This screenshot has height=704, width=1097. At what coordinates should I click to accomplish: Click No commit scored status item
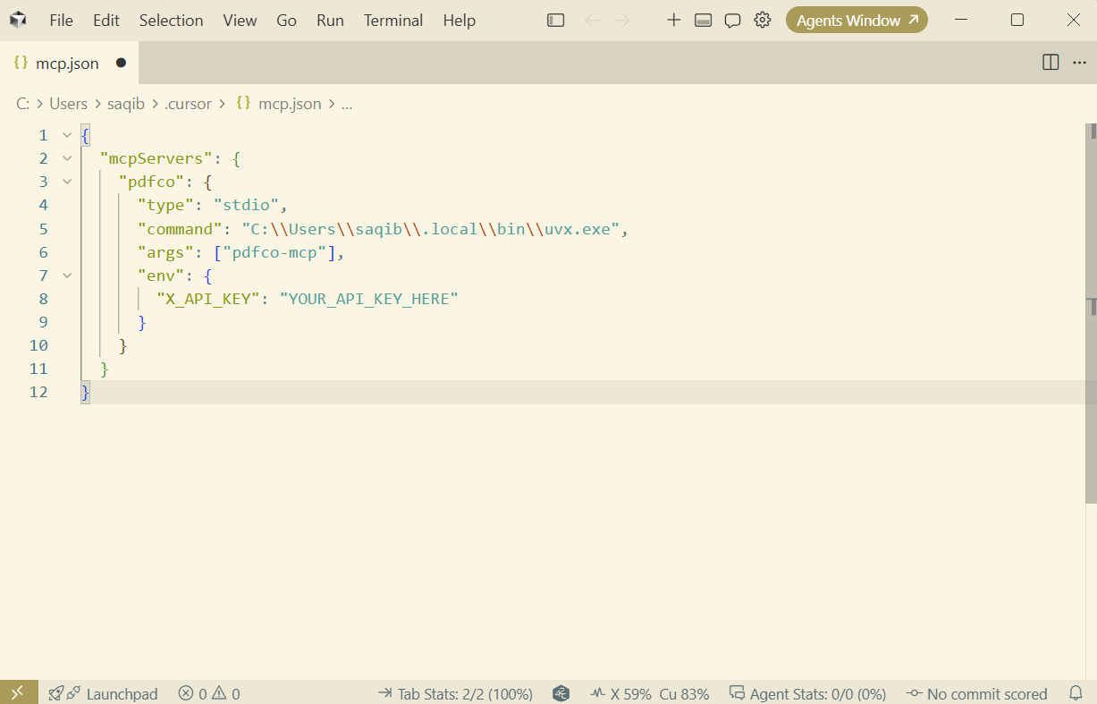pos(976,693)
